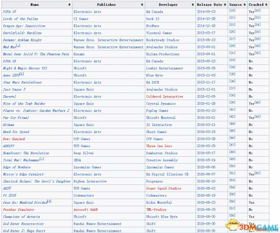The image size is (280, 233).
Task: Open the Deep Silver publisher link
Action: [x=84, y=153]
